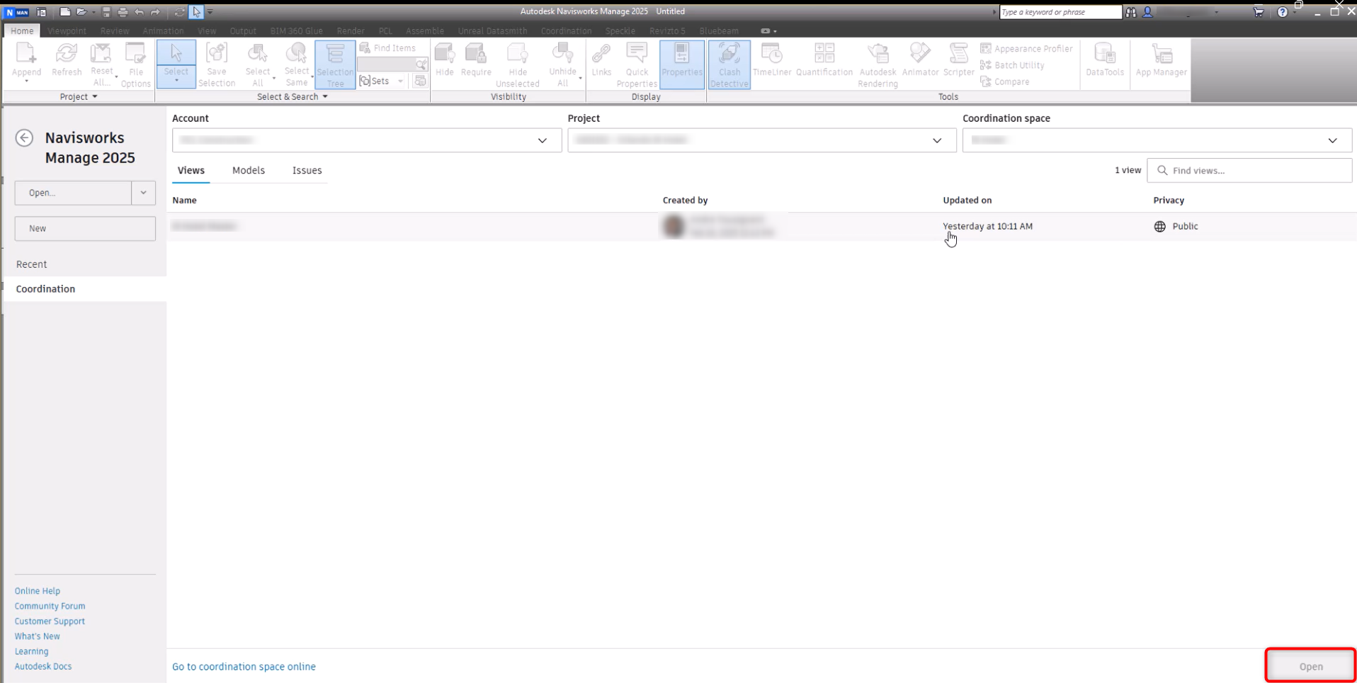This screenshot has width=1357, height=683.
Task: Switch to the Models tab
Action: (x=248, y=170)
